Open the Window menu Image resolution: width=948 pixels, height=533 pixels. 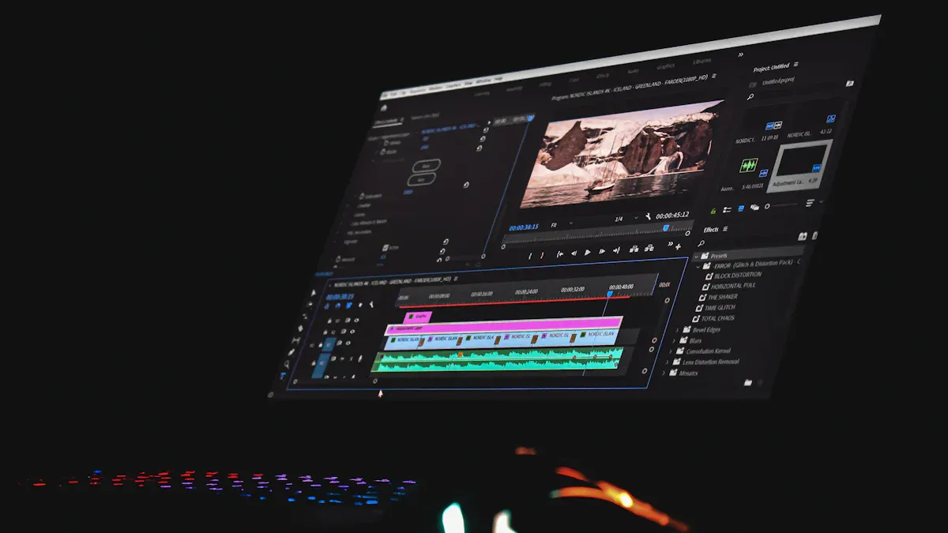pyautogui.click(x=484, y=81)
